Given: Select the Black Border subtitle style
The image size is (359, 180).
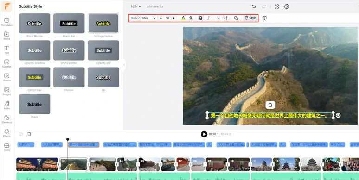Looking at the screenshot, I should pos(35,23).
